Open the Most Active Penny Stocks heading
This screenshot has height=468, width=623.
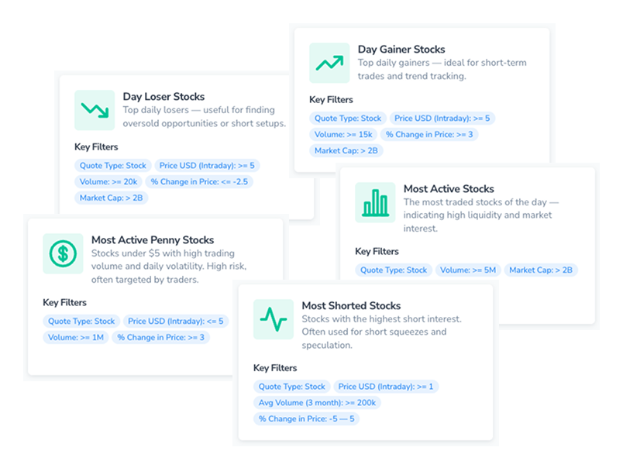(152, 240)
